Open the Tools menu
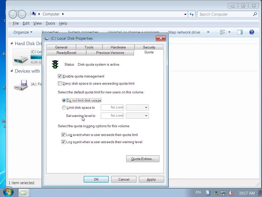 coord(50,23)
